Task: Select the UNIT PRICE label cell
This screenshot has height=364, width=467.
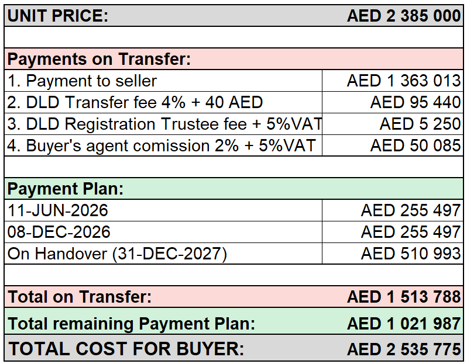Action: [57, 15]
